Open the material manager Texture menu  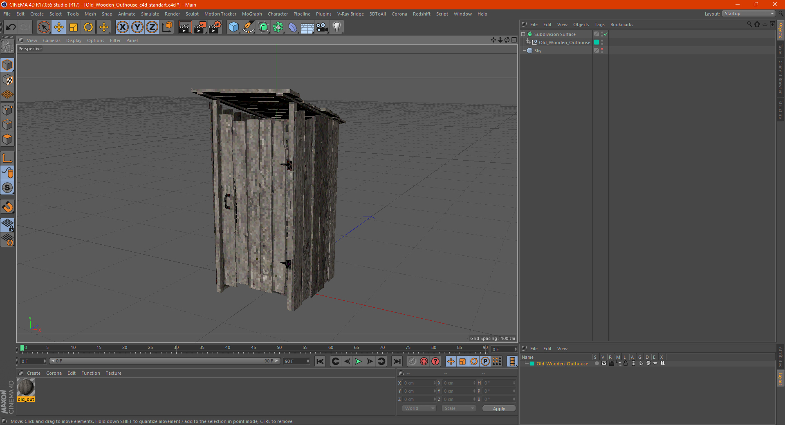(113, 373)
